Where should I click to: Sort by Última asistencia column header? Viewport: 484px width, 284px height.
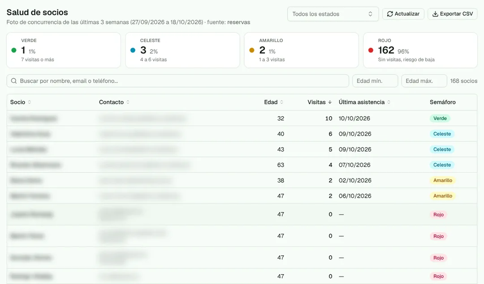pos(364,102)
